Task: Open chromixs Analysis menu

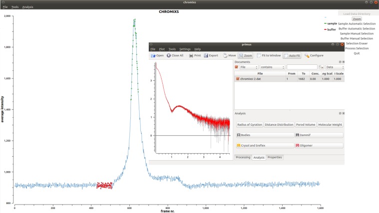Action: pos(28,7)
